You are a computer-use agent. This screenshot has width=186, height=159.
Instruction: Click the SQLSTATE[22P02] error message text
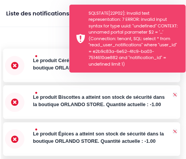(x=133, y=39)
